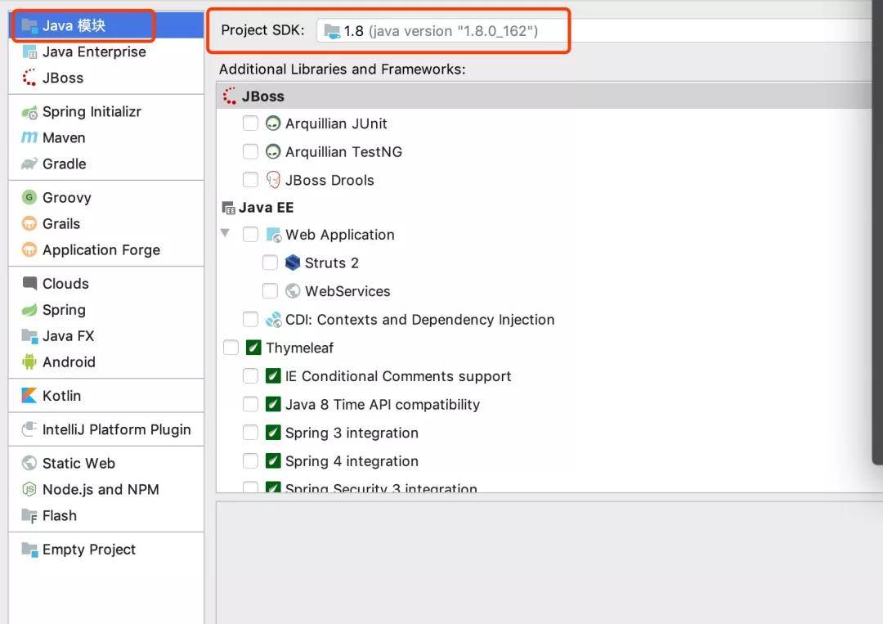Click the Static Web globe icon
883x624 pixels.
[x=29, y=463]
